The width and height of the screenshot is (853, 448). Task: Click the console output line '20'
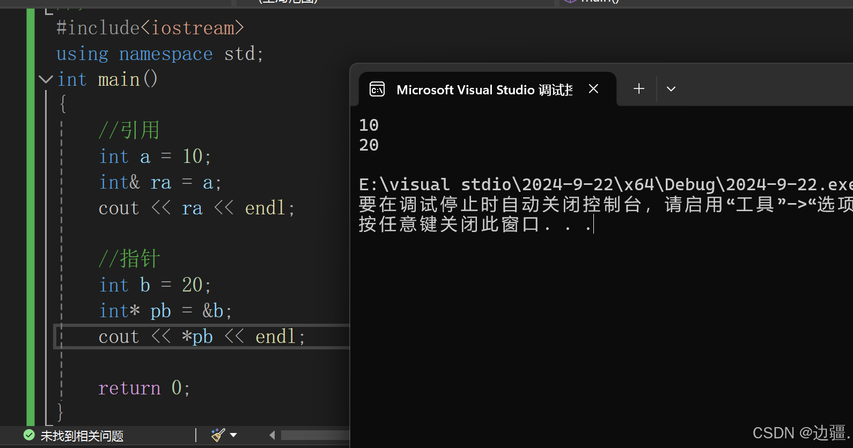point(369,145)
